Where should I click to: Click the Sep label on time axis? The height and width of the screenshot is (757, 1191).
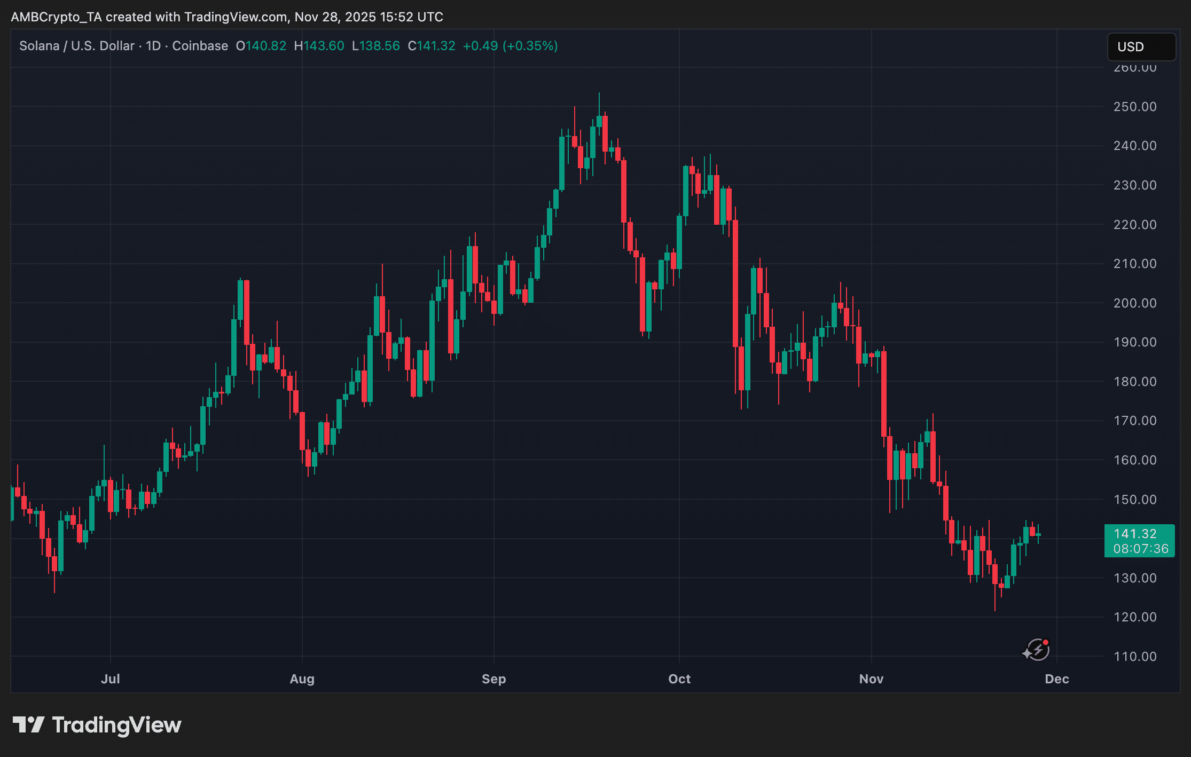click(493, 679)
